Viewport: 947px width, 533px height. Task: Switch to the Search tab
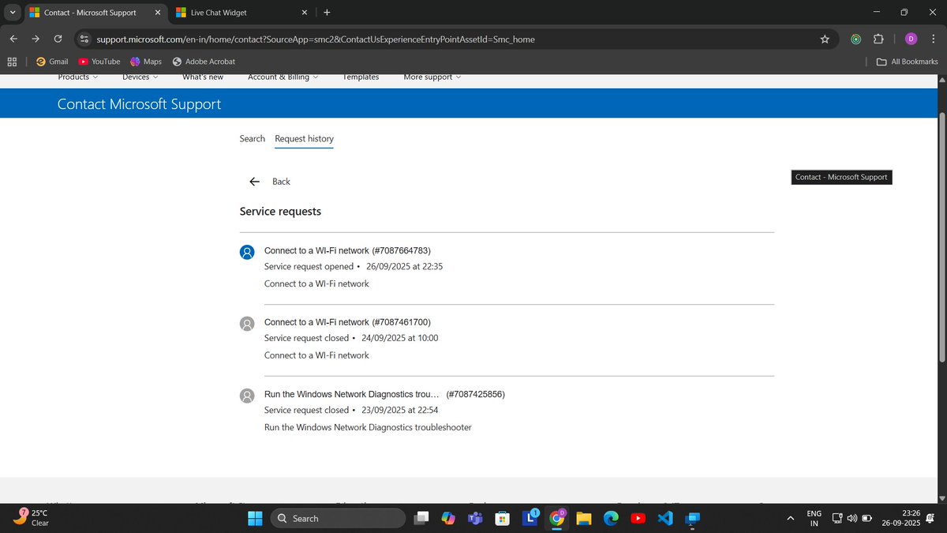point(253,138)
